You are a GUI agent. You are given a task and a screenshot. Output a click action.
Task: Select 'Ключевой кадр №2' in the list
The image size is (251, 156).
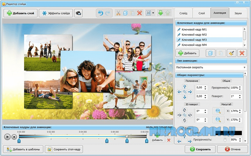[209, 35]
